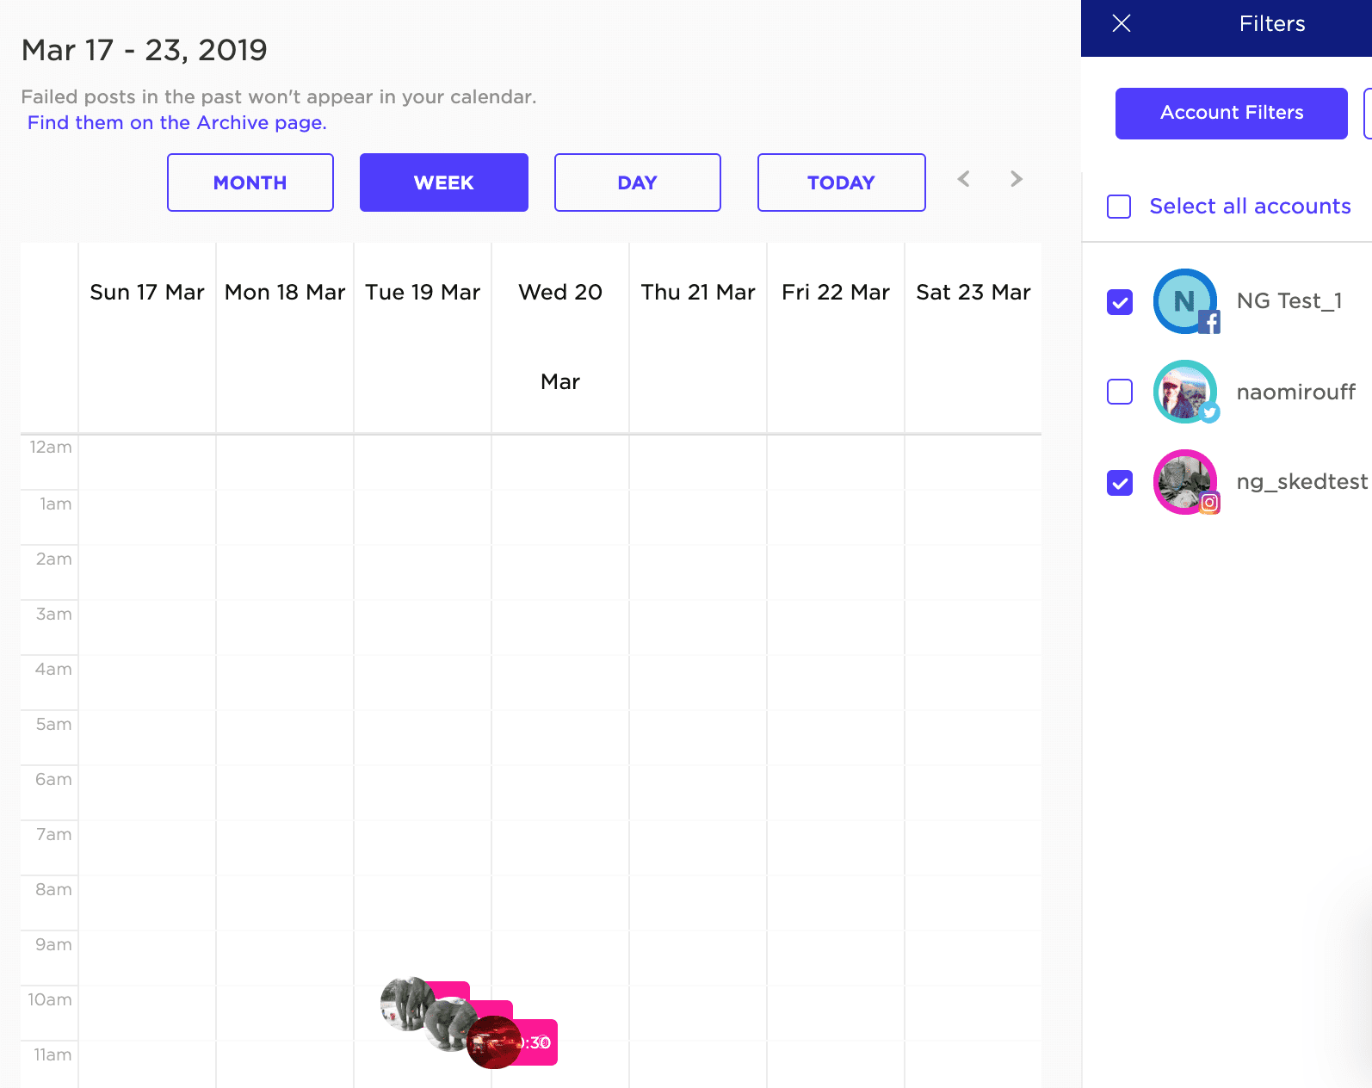Click naomirouff Twitter avatar
1372x1088 pixels.
pos(1185,392)
